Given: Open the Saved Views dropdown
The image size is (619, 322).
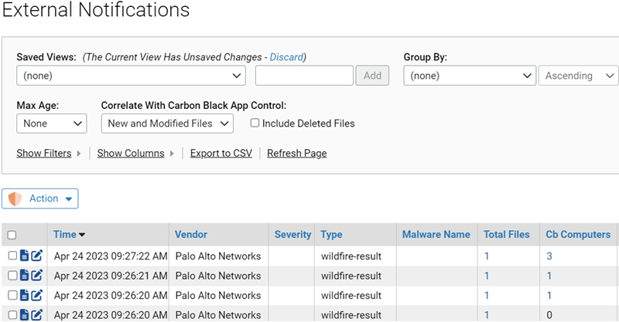Looking at the screenshot, I should click(x=131, y=75).
